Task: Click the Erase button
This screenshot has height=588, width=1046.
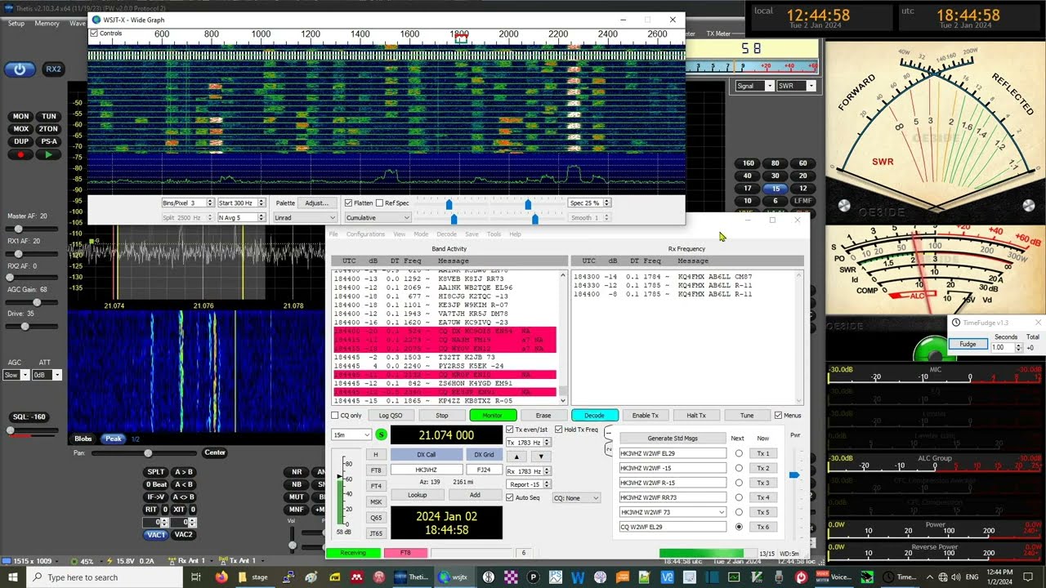Action: [543, 416]
